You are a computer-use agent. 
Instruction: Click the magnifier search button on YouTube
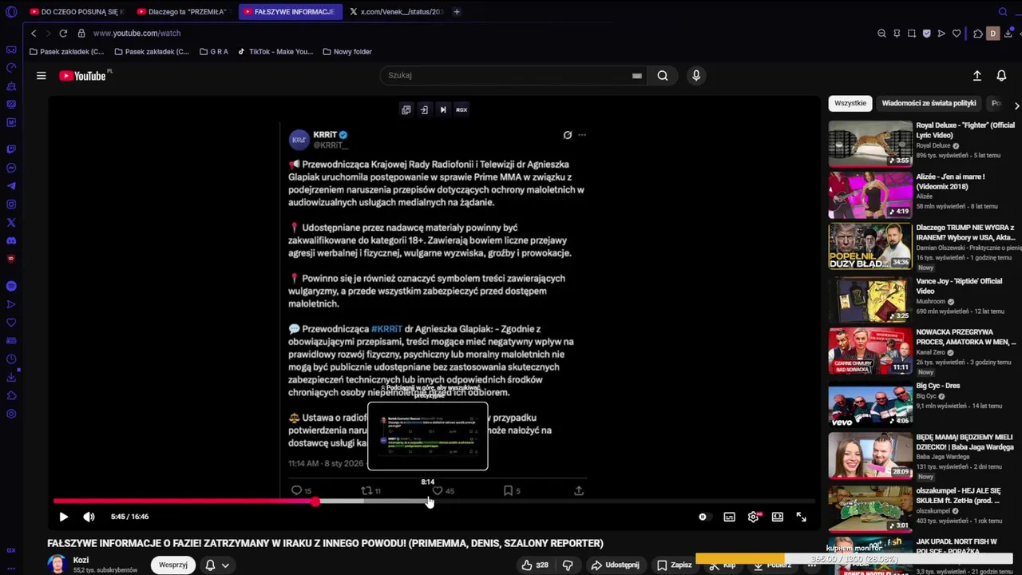point(663,76)
